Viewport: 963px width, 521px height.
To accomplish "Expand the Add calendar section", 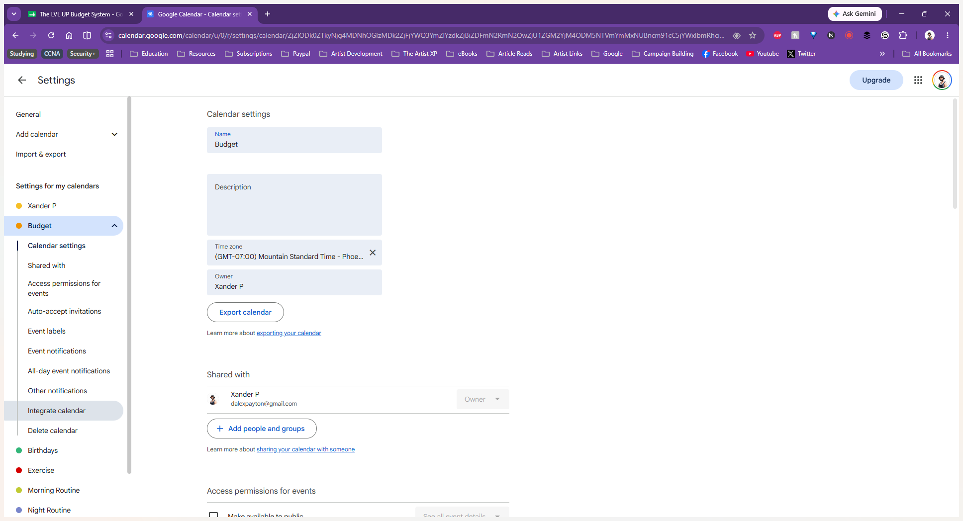I will tap(114, 134).
